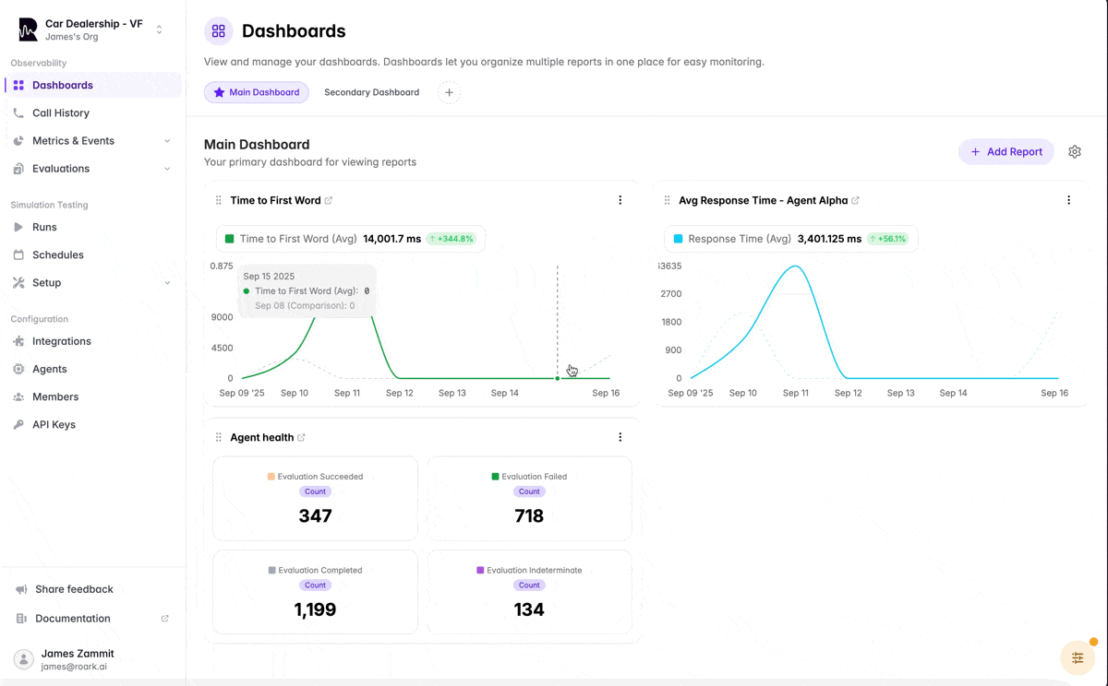Click the Schedules calendar icon

18,254
